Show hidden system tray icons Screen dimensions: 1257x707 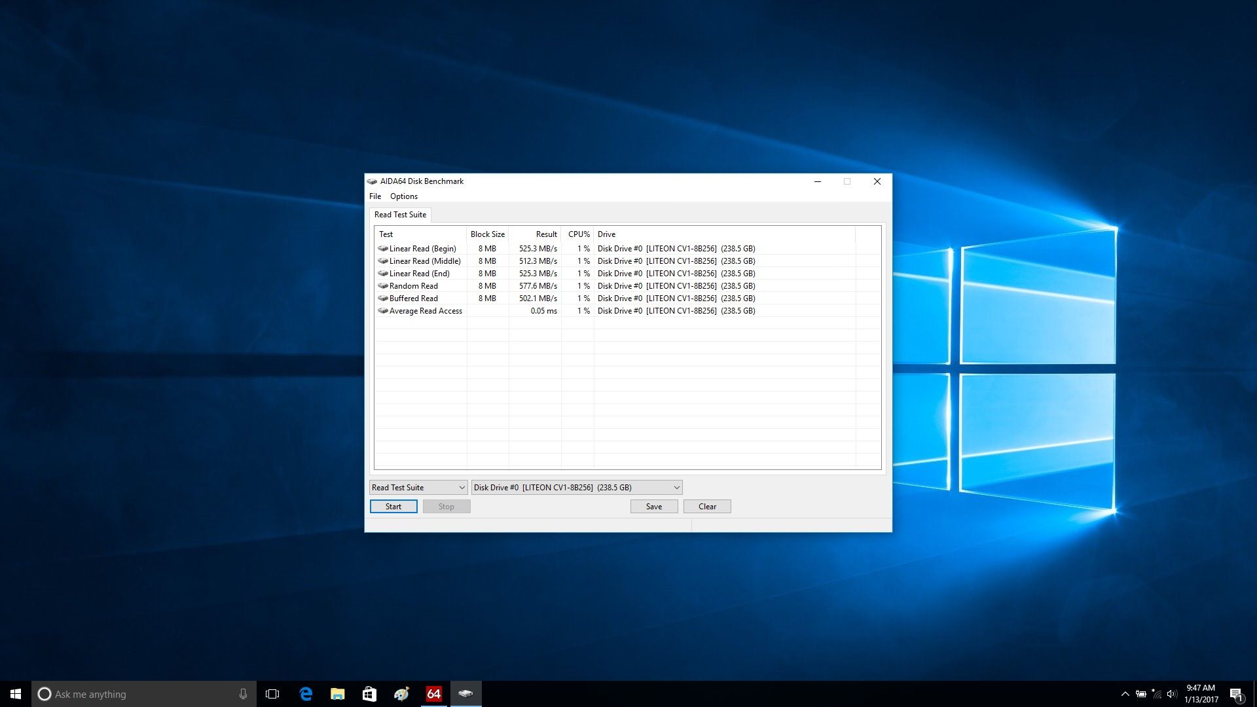(x=1125, y=694)
